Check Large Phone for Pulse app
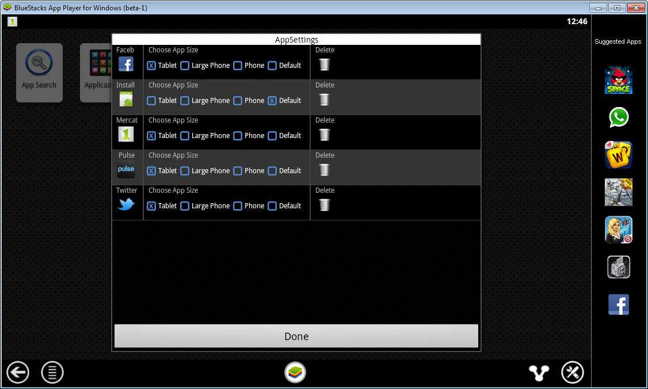 [185, 171]
